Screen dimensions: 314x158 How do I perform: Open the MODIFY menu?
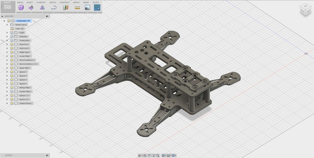click(x=30, y=2)
